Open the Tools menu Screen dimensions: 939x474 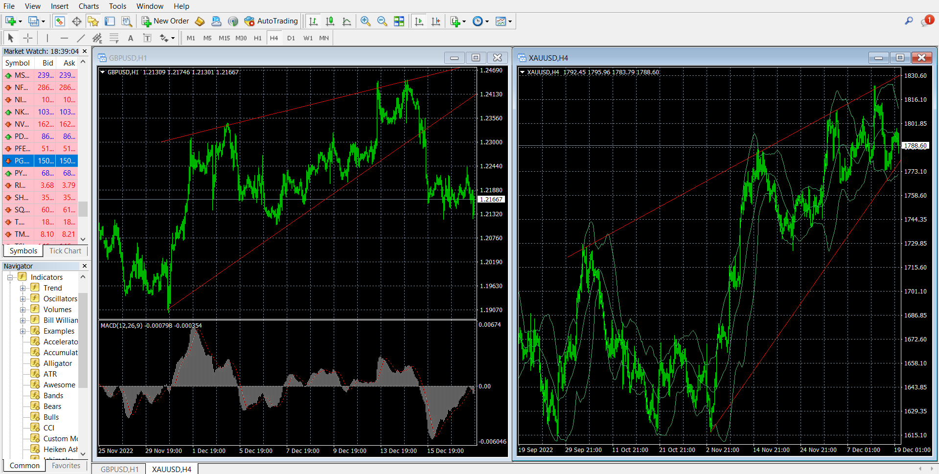tap(117, 6)
